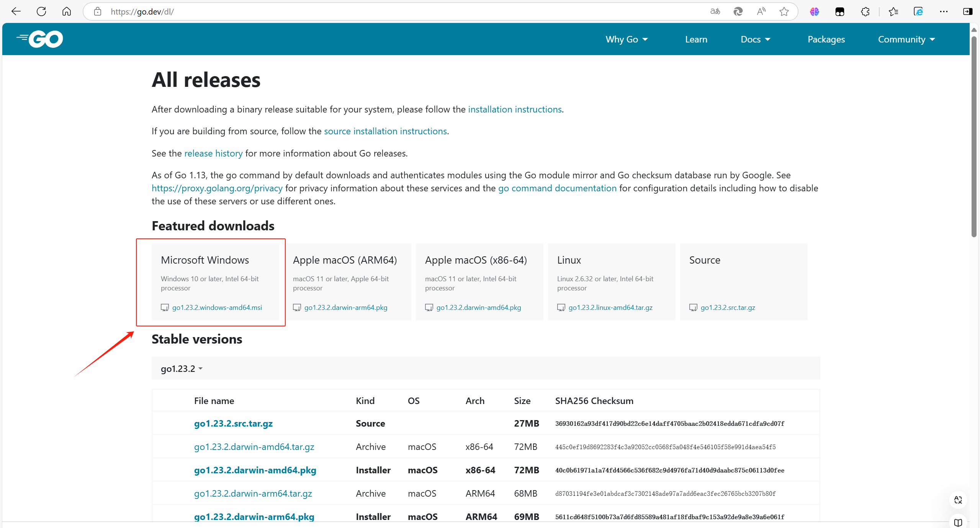Open the translate page option

(715, 11)
